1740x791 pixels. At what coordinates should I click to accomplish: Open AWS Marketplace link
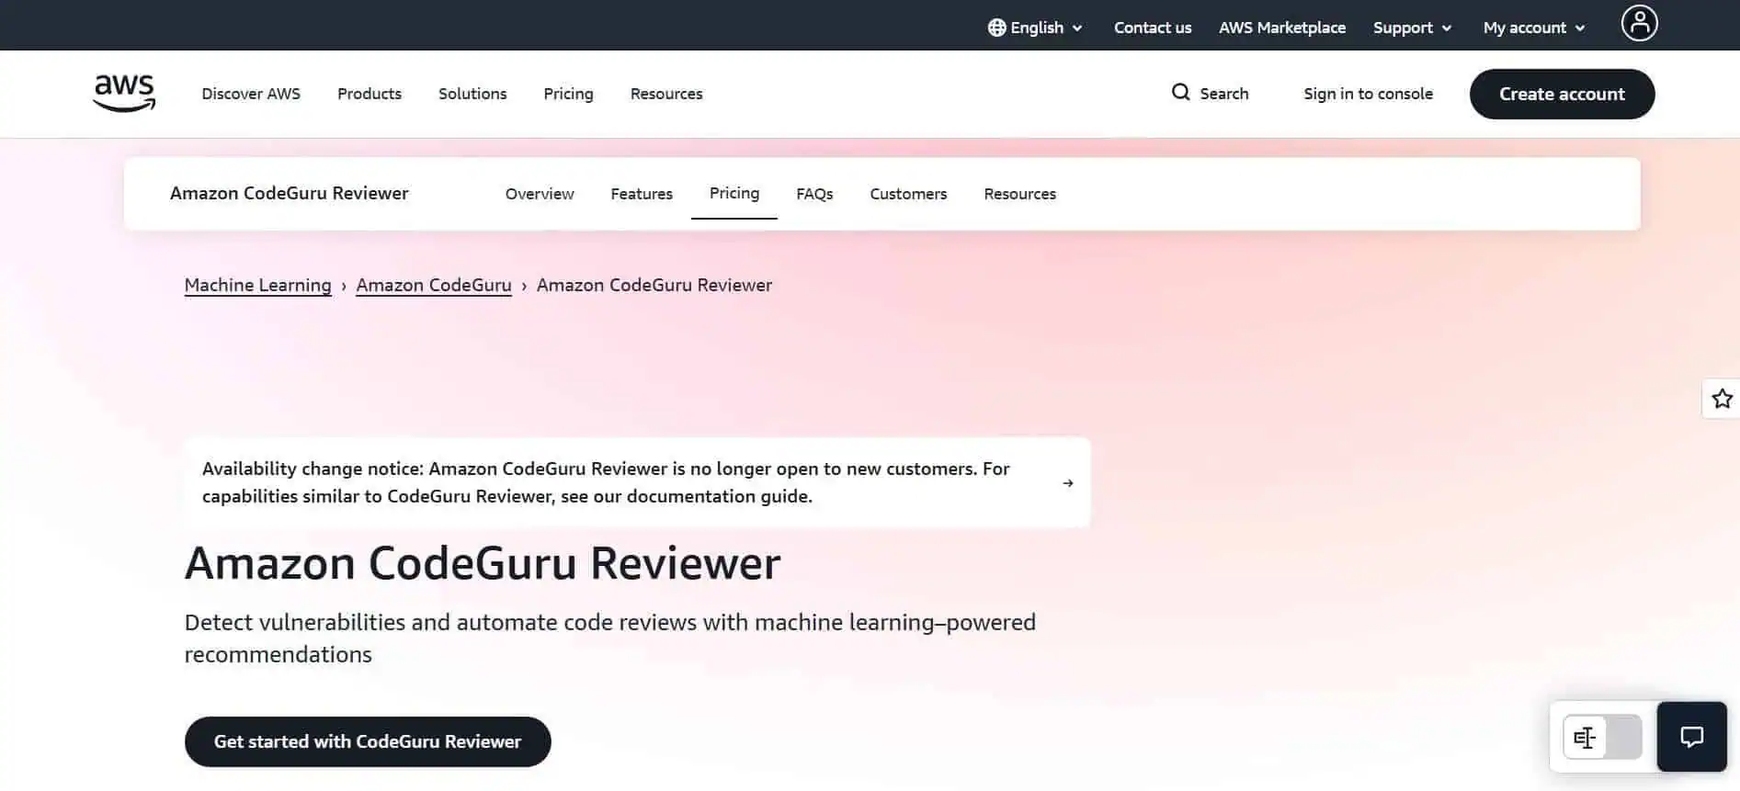click(1282, 28)
